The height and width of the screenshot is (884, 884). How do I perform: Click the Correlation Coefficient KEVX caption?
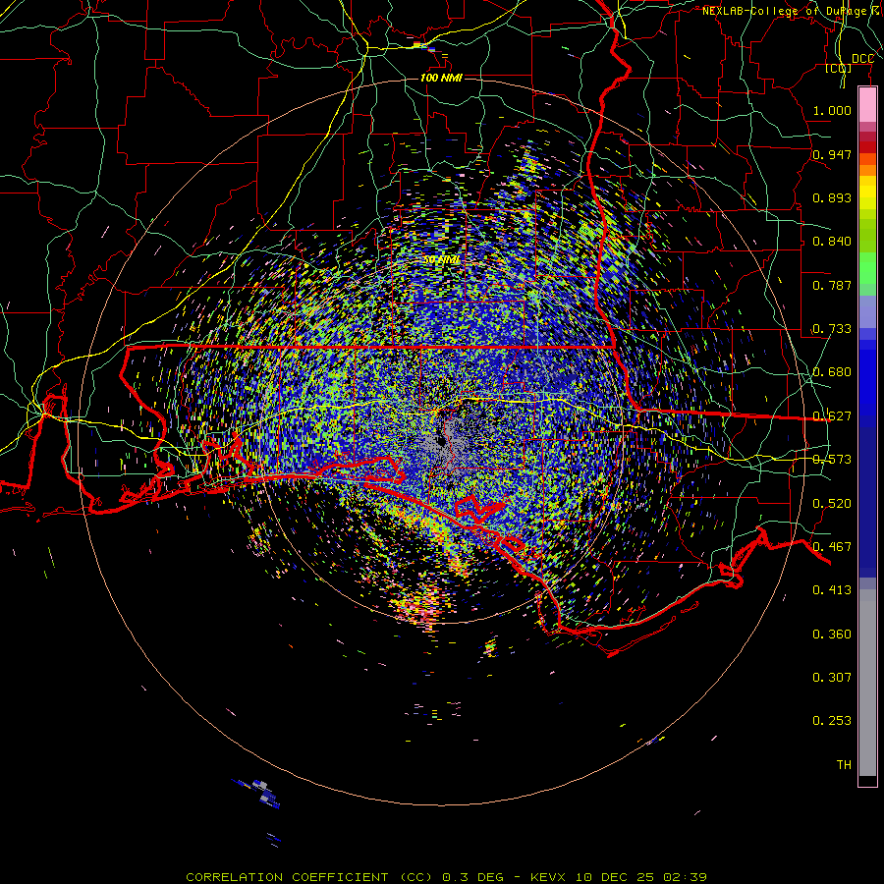[x=446, y=877]
